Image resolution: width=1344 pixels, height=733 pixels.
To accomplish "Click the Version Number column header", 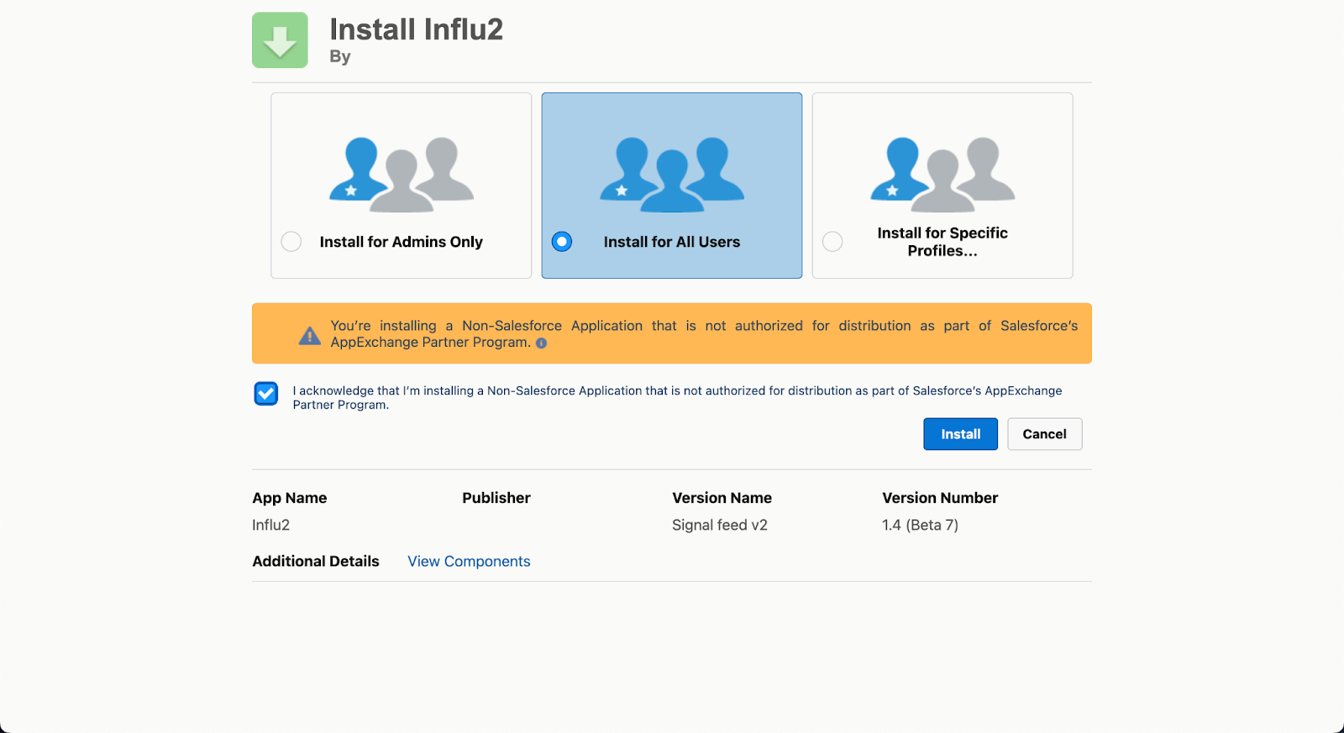I will click(940, 498).
